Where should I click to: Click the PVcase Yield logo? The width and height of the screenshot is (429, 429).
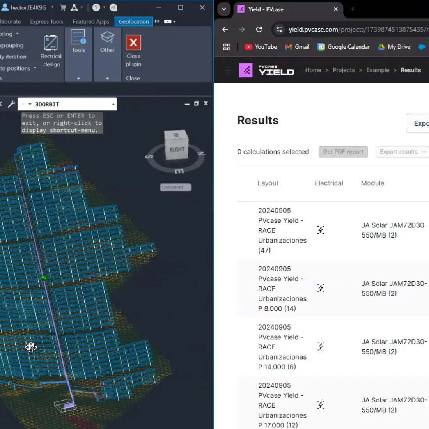266,70
